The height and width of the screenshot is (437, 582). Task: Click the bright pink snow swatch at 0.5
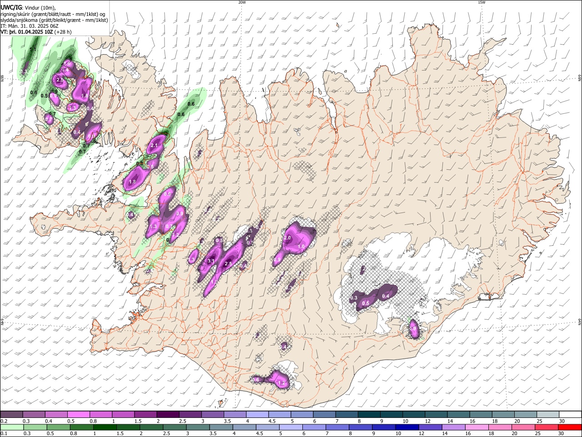(78, 414)
